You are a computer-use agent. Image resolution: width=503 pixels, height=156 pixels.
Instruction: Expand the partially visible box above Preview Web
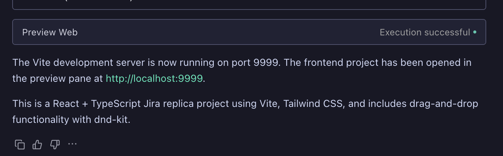click(x=249, y=5)
